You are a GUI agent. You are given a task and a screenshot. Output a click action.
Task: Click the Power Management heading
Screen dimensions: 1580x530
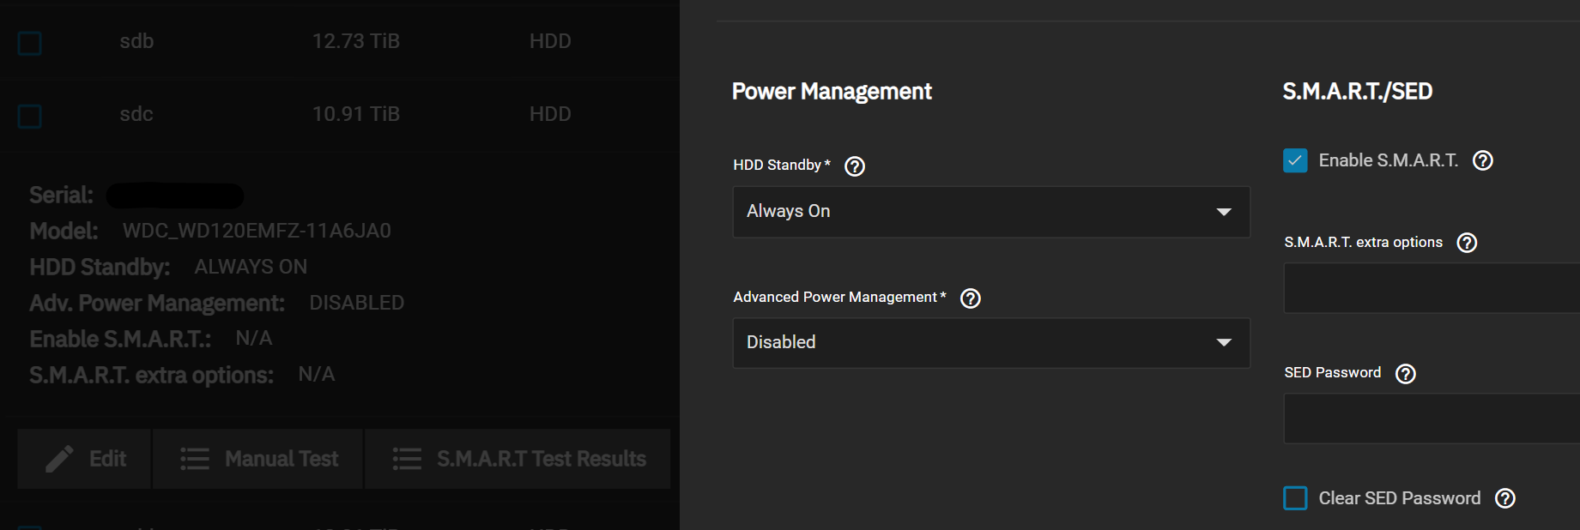tap(832, 92)
